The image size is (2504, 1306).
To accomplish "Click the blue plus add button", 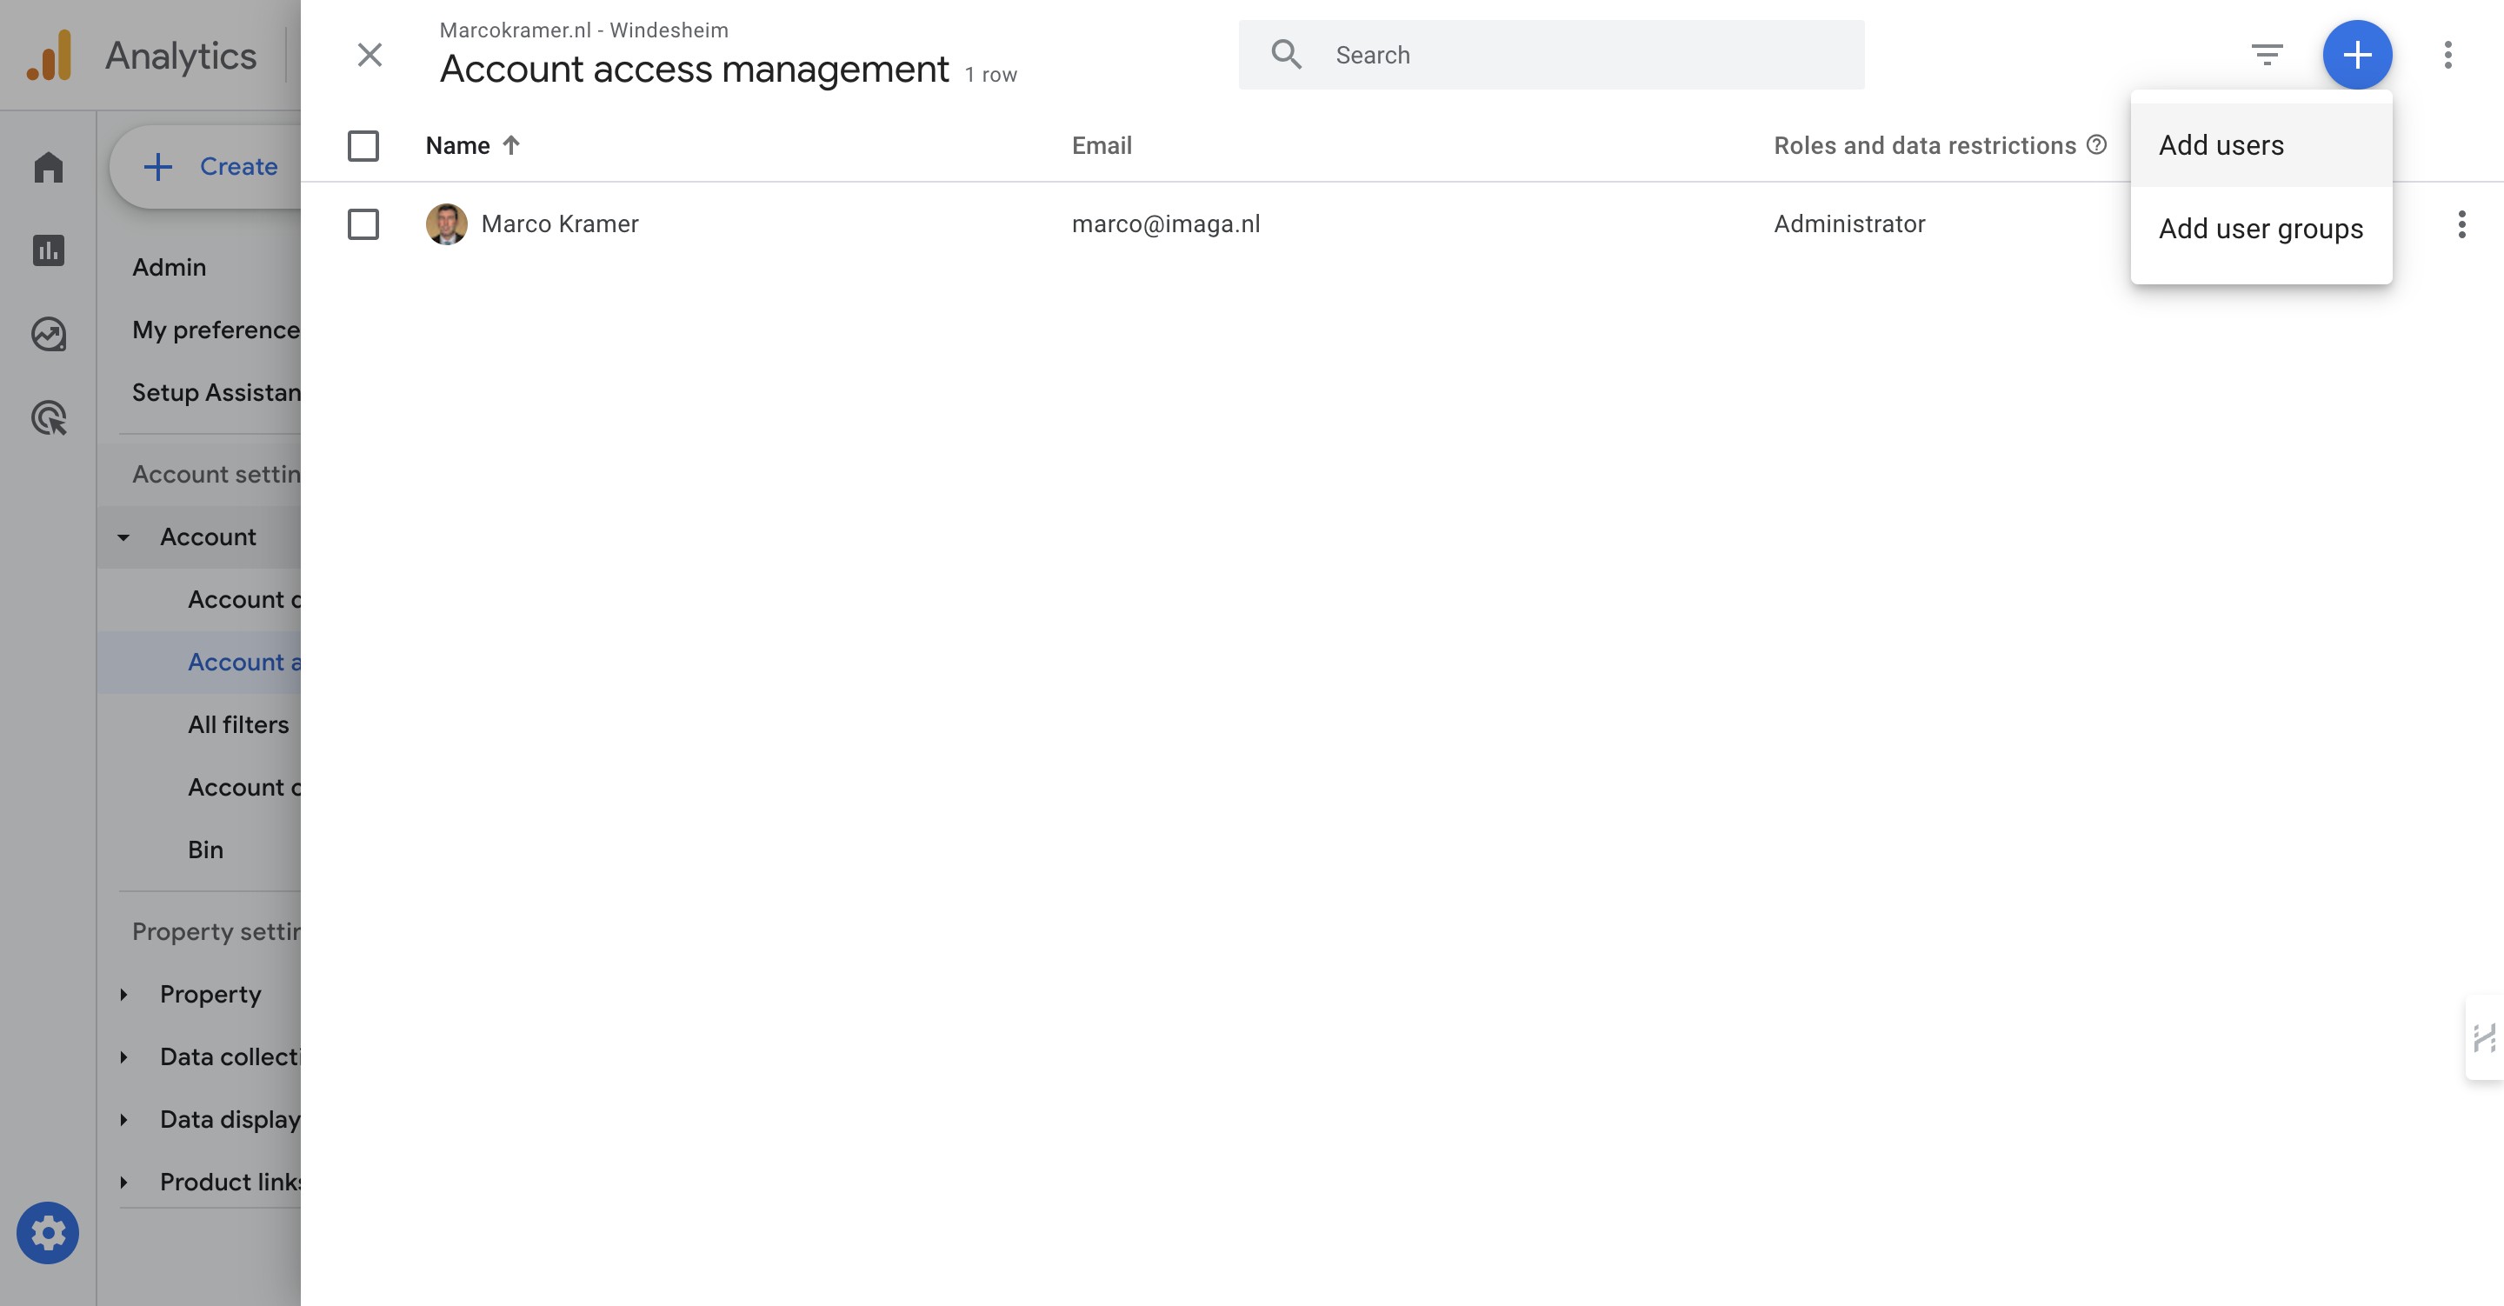I will click(x=2356, y=55).
